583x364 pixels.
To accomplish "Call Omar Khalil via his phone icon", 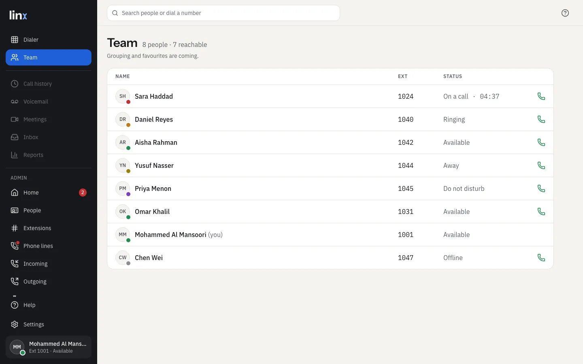I will [x=541, y=212].
